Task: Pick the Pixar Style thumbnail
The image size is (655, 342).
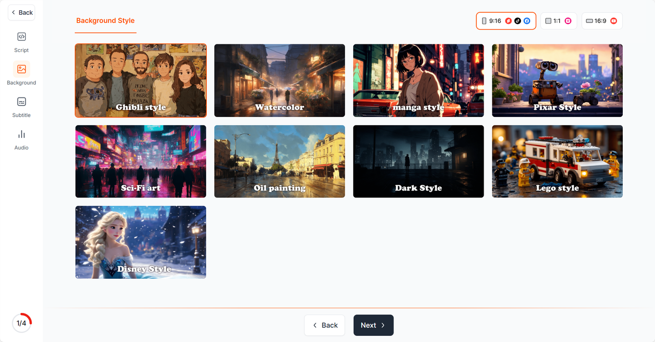Action: click(x=557, y=81)
